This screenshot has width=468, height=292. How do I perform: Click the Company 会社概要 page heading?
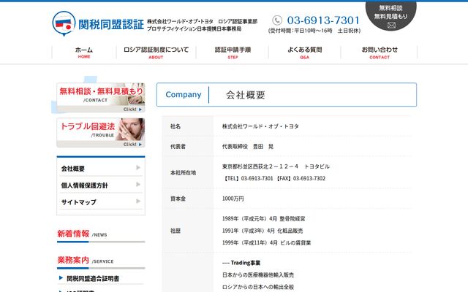click(287, 94)
